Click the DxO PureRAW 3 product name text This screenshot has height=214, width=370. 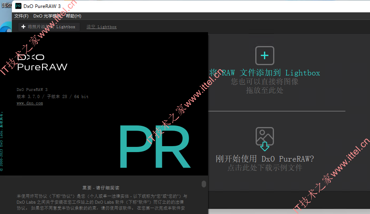(x=32, y=90)
